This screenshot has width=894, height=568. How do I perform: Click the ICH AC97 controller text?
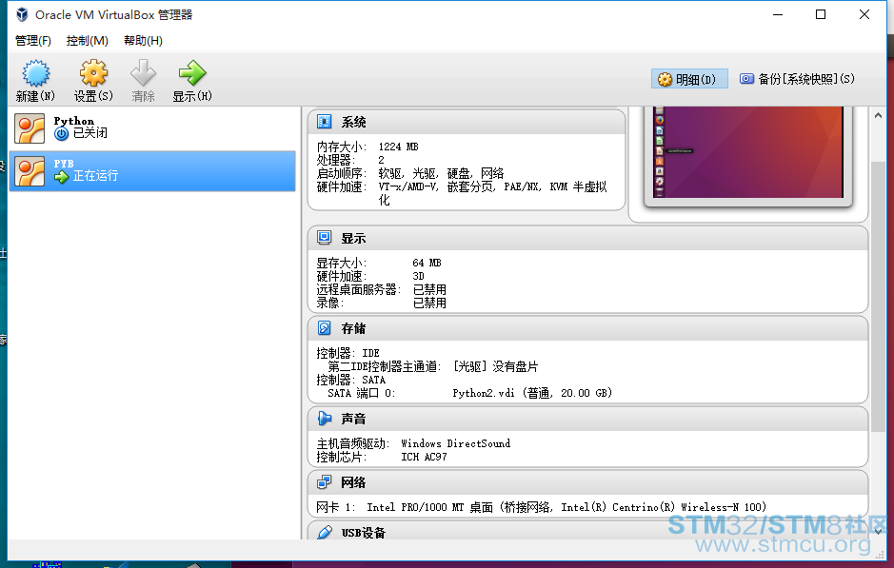click(x=424, y=457)
